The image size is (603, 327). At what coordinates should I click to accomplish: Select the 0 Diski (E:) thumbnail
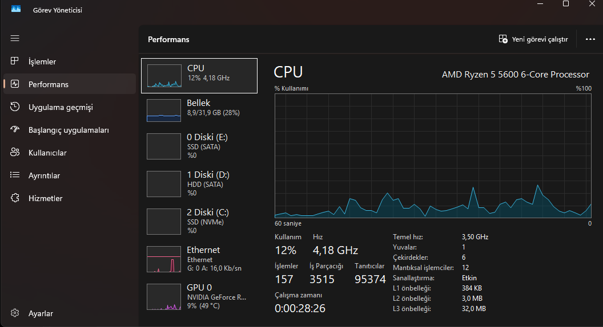pos(164,146)
